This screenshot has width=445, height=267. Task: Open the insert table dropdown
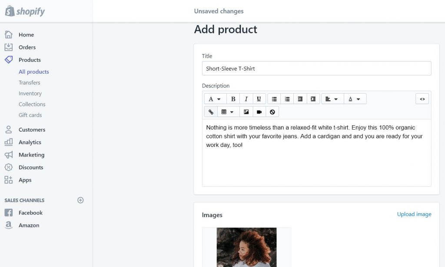(228, 112)
